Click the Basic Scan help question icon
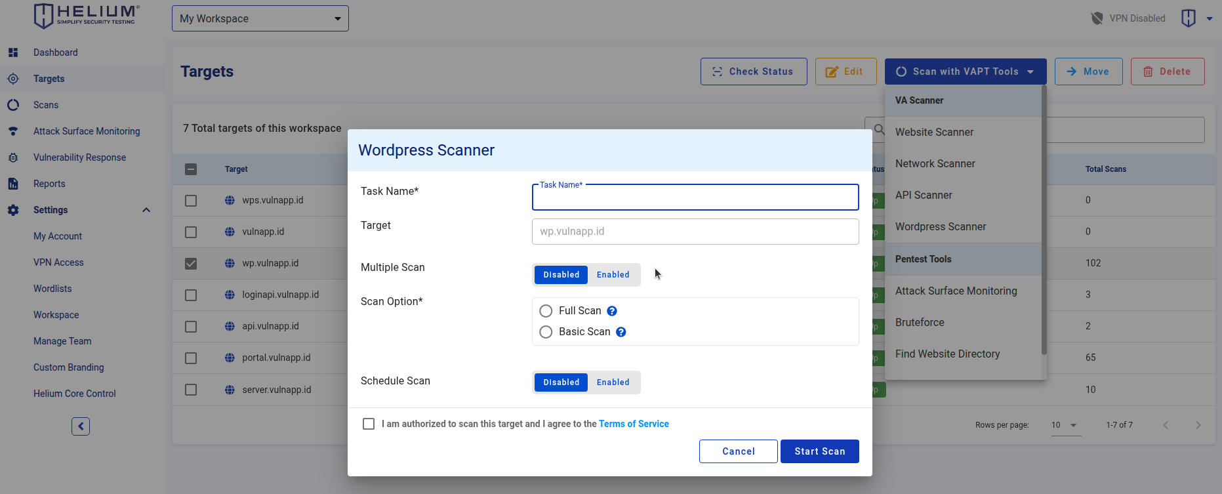The width and height of the screenshot is (1222, 494). tap(621, 332)
